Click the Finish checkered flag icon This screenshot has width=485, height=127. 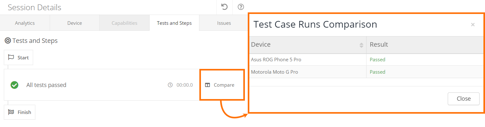11,112
